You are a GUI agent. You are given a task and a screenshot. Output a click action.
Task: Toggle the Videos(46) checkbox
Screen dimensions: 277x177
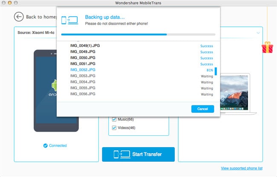coord(114,128)
